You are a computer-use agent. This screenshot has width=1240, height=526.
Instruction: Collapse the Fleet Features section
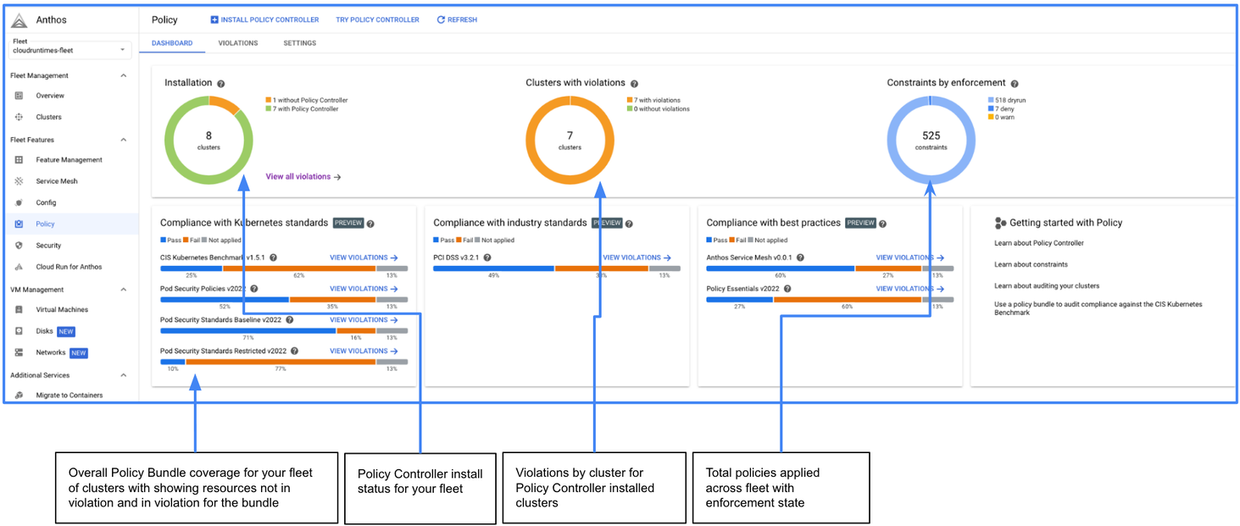pyautogui.click(x=124, y=140)
